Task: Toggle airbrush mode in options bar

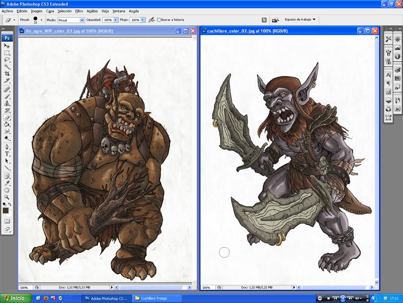Action: click(x=151, y=19)
